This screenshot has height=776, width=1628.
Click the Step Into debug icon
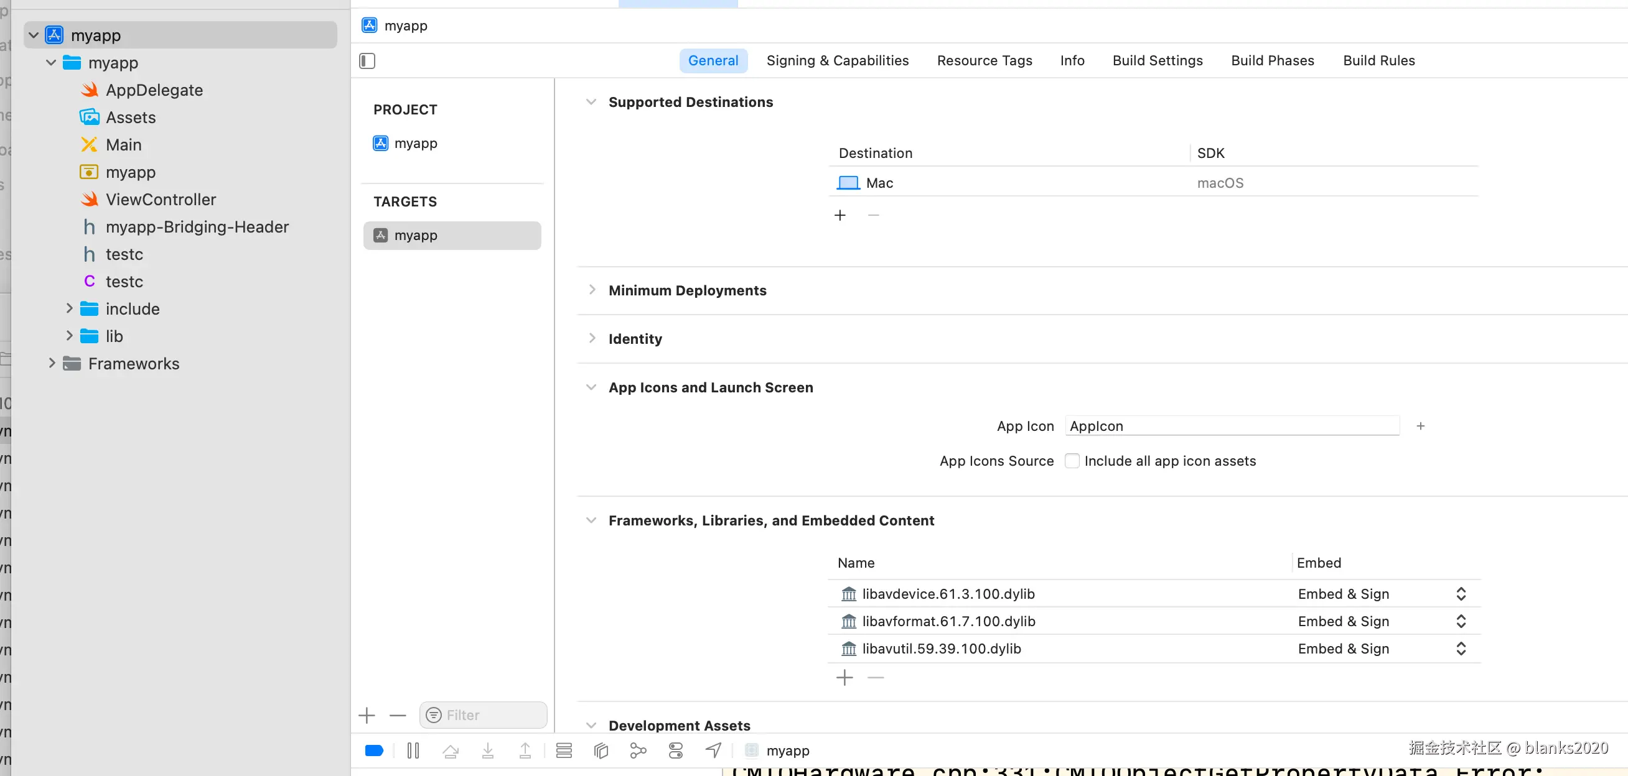[x=488, y=750]
